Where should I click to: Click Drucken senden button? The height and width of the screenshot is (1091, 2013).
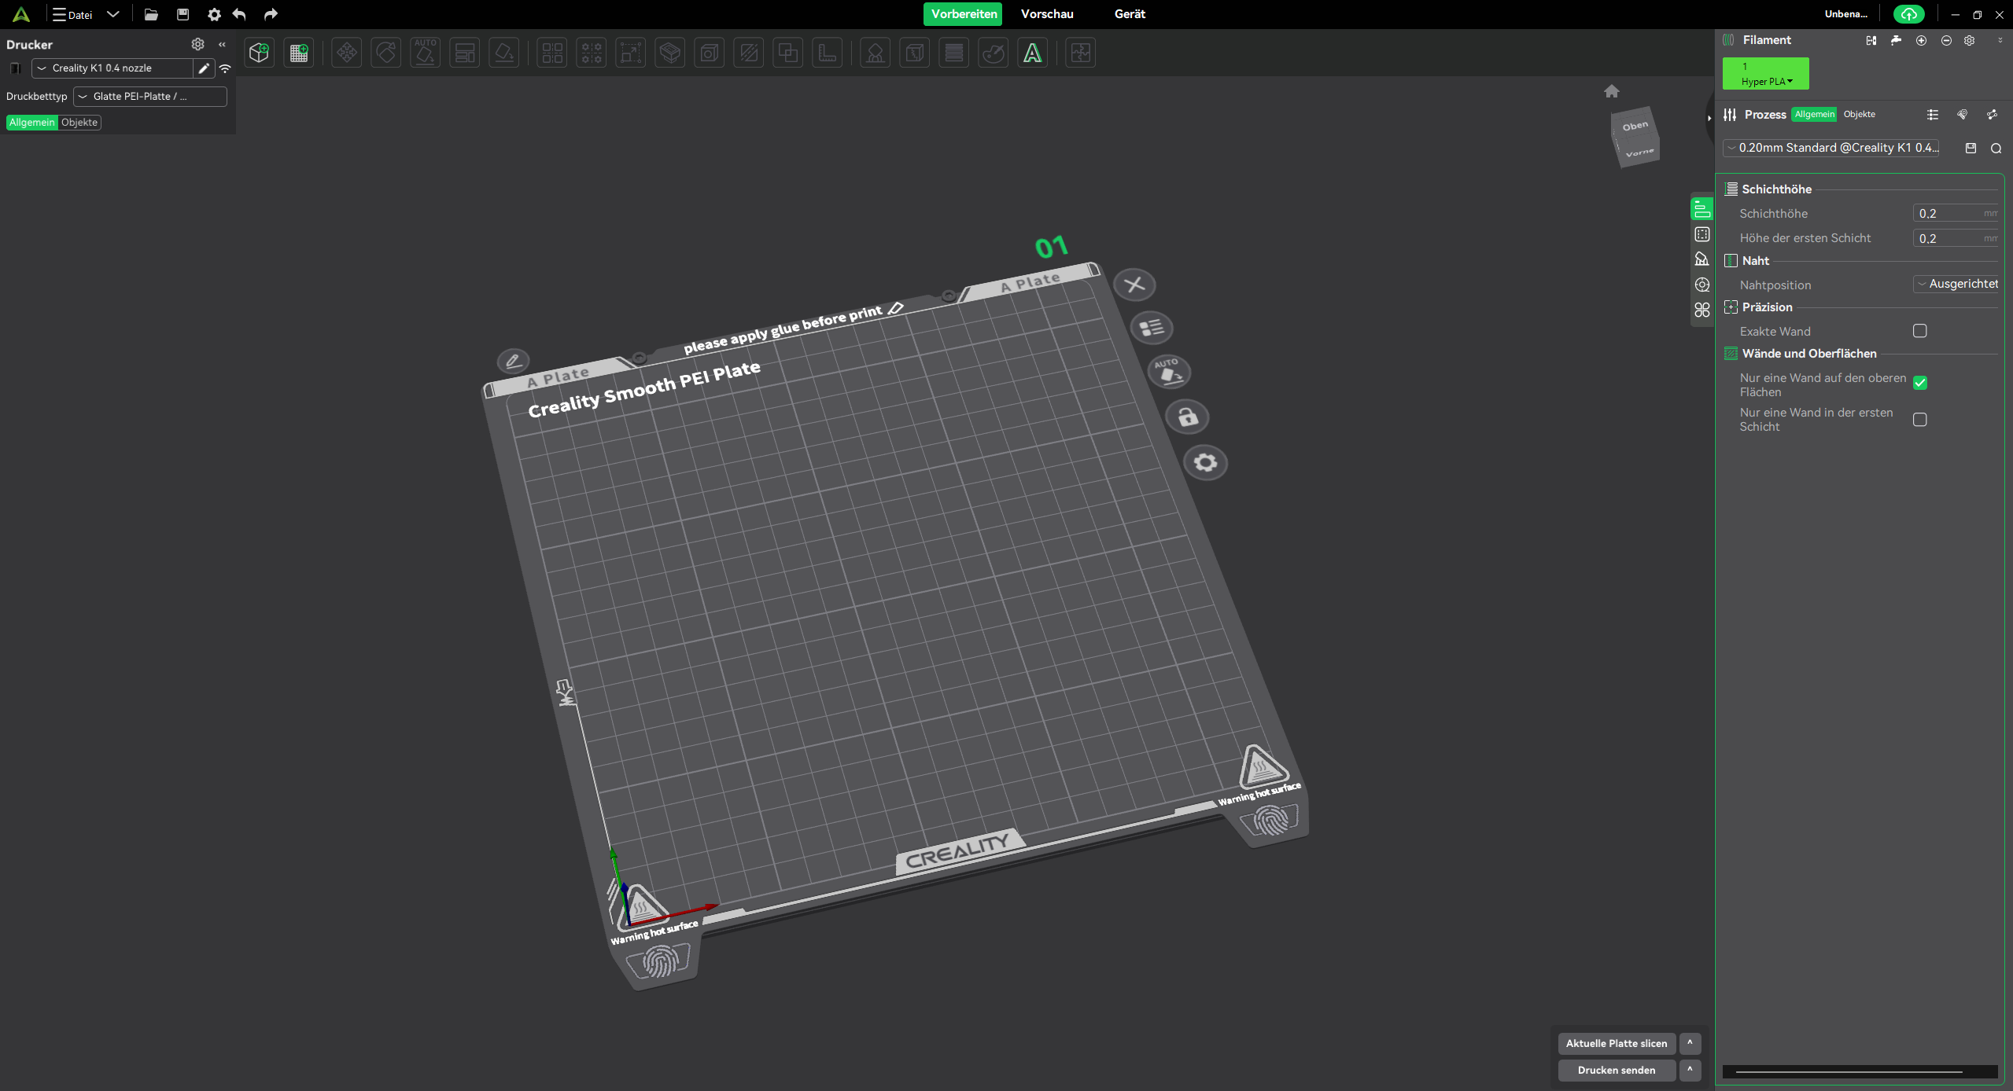coord(1616,1070)
